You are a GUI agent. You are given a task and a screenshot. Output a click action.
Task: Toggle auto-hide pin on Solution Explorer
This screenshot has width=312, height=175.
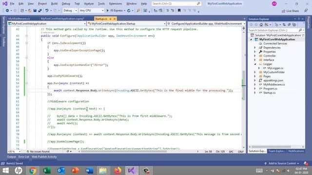click(x=299, y=19)
